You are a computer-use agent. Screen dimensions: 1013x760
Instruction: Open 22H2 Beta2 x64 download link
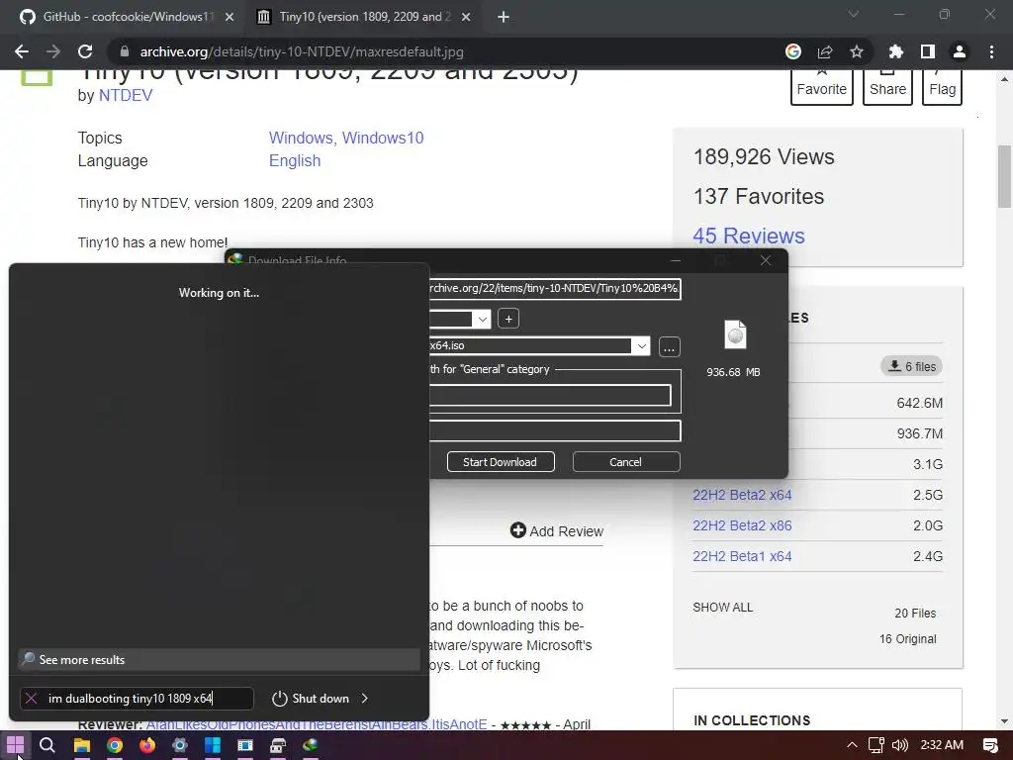742,495
